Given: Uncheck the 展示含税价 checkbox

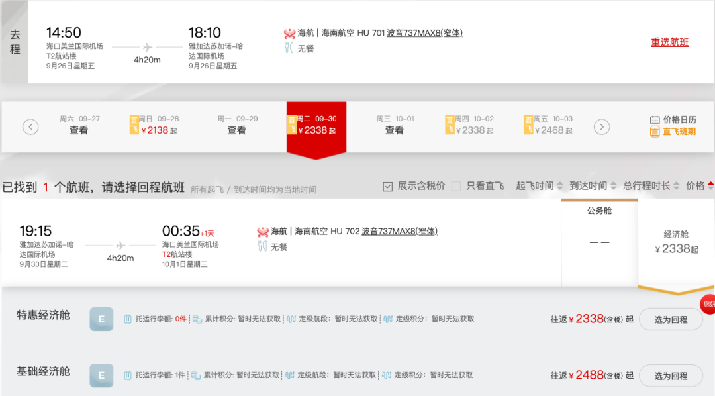Looking at the screenshot, I should pos(387,185).
